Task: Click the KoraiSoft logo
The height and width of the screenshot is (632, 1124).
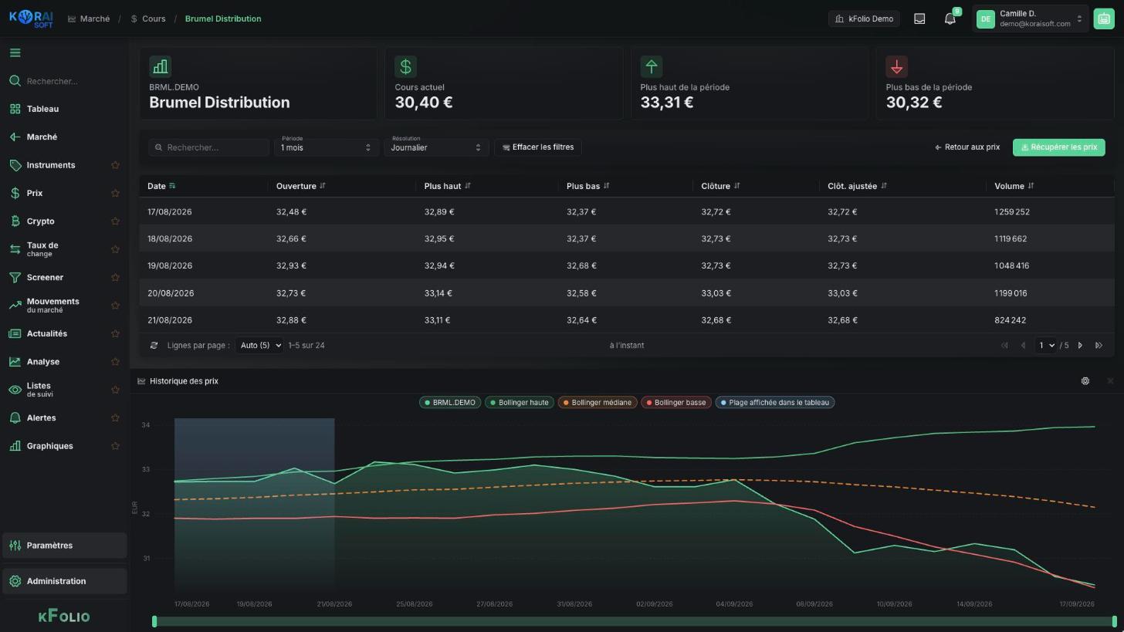Action: 32,19
